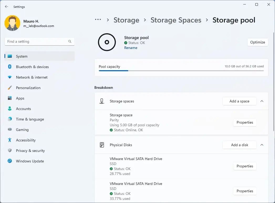
Task: Click the search magnifier icon
Action: tap(70, 41)
